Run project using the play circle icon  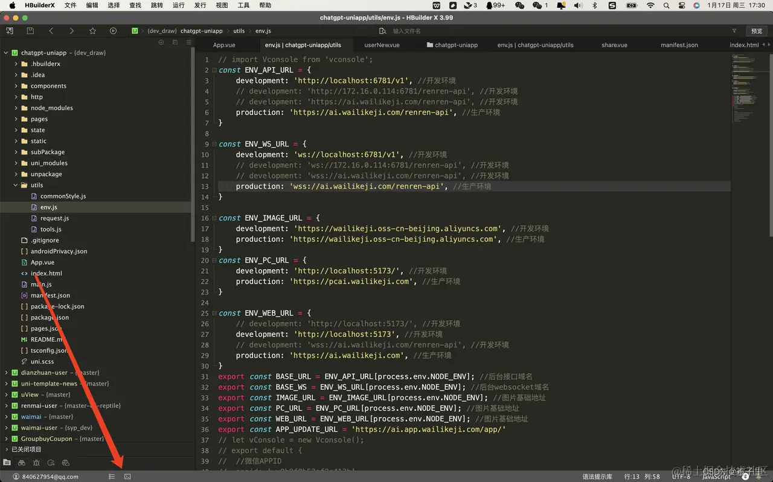113,31
